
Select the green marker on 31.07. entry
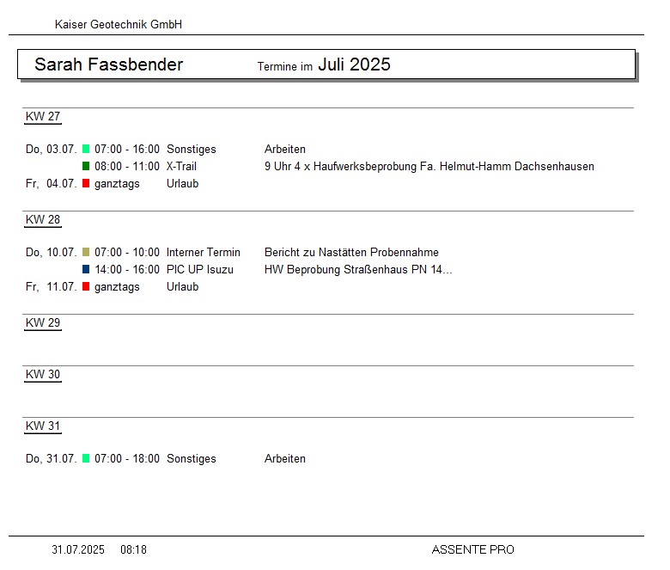point(86,459)
